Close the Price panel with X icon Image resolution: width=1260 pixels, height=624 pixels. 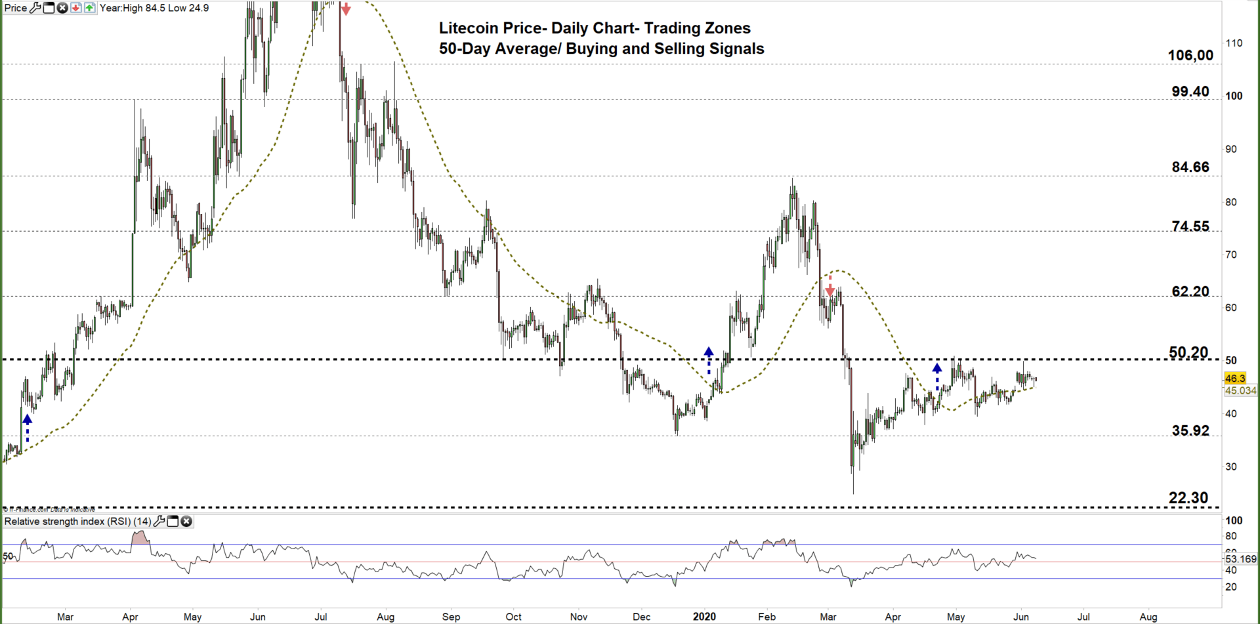tap(62, 8)
